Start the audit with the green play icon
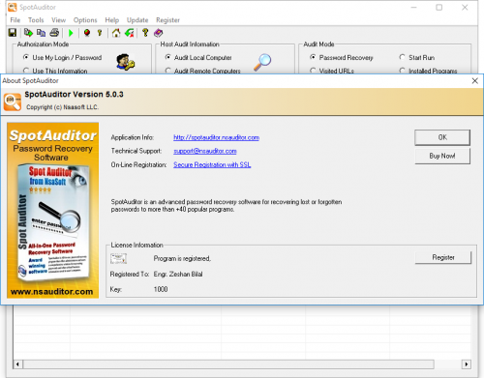Image resolution: width=484 pixels, height=378 pixels. coord(71,33)
